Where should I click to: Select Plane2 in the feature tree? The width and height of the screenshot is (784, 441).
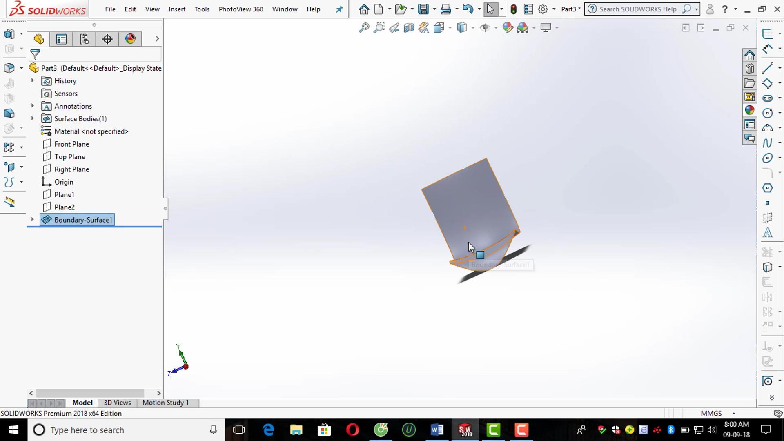coord(65,207)
